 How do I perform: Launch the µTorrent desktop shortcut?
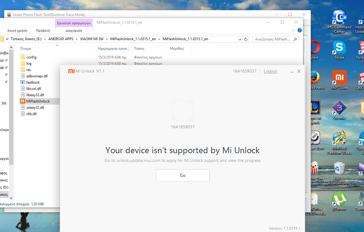(339, 201)
